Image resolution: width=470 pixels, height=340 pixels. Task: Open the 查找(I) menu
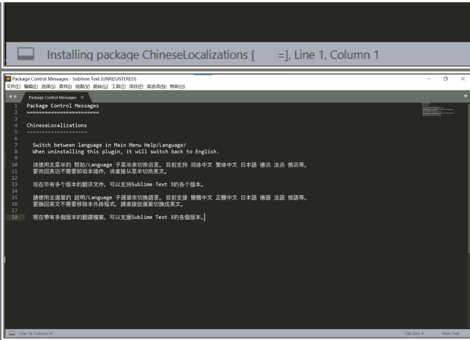[x=65, y=86]
